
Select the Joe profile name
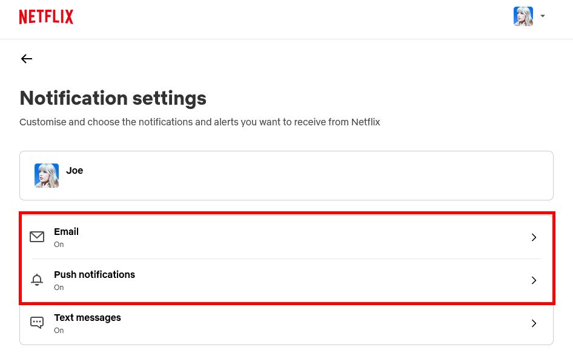click(75, 171)
